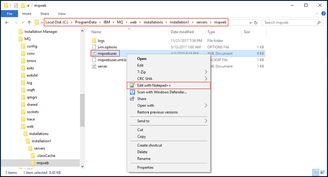
Task: Switch to Large icons view icon
Action: click(x=322, y=172)
